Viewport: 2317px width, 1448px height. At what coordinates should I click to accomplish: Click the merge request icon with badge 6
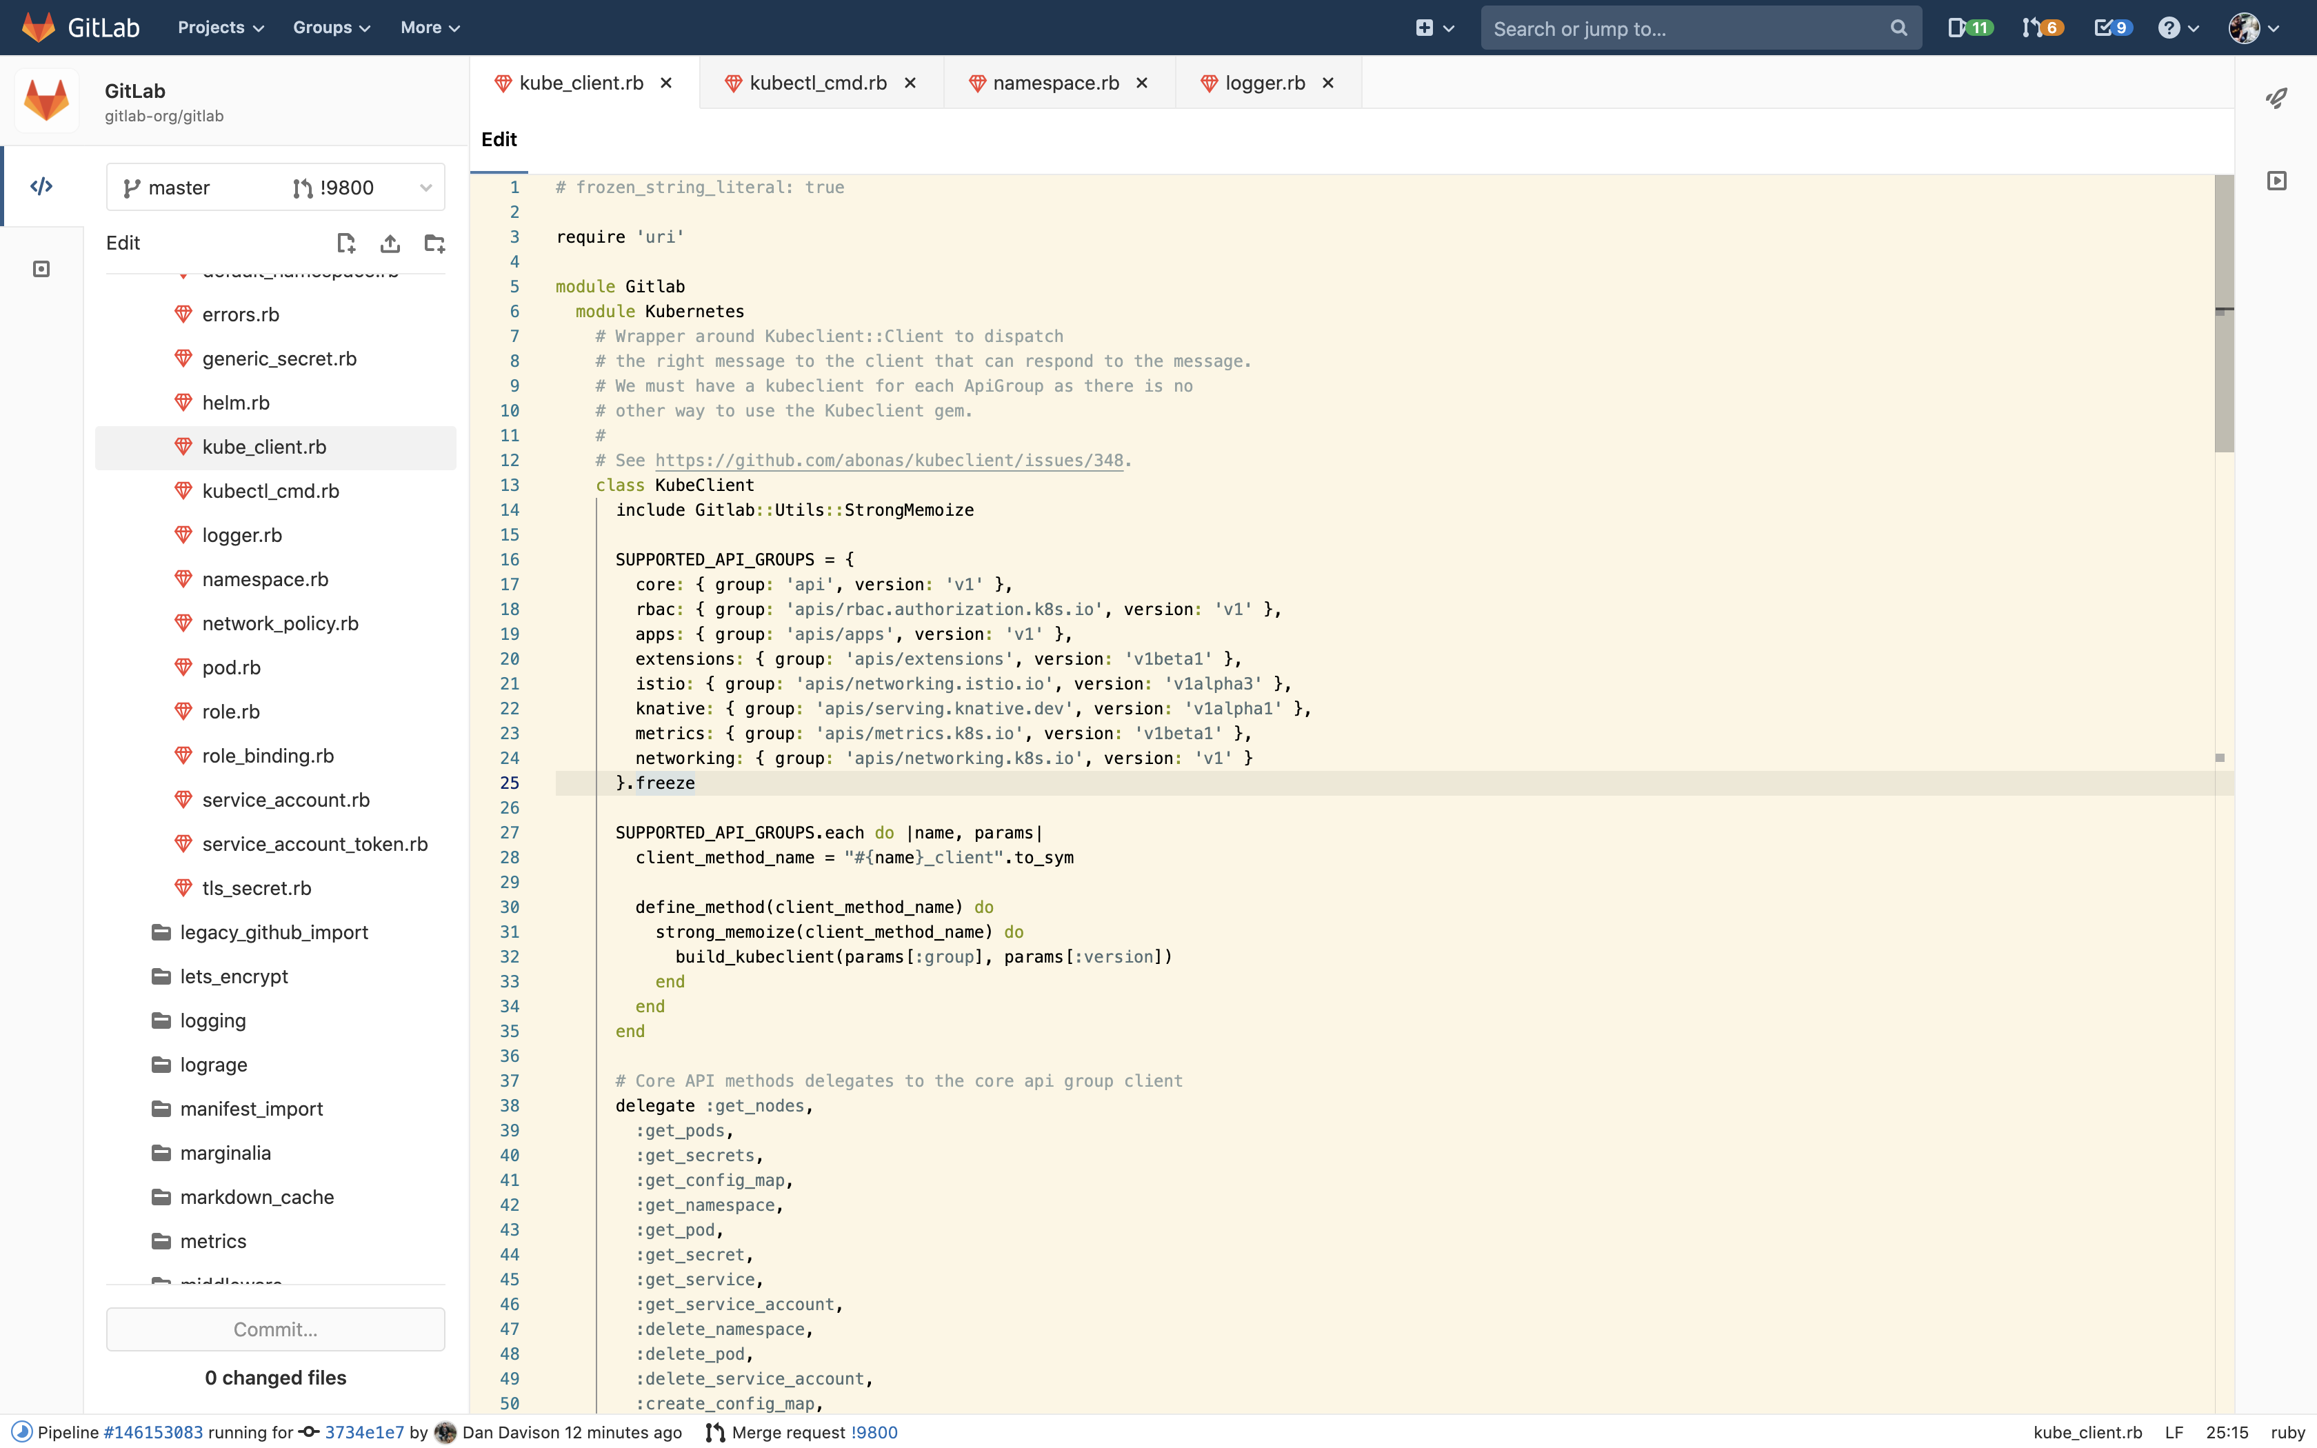[2038, 28]
